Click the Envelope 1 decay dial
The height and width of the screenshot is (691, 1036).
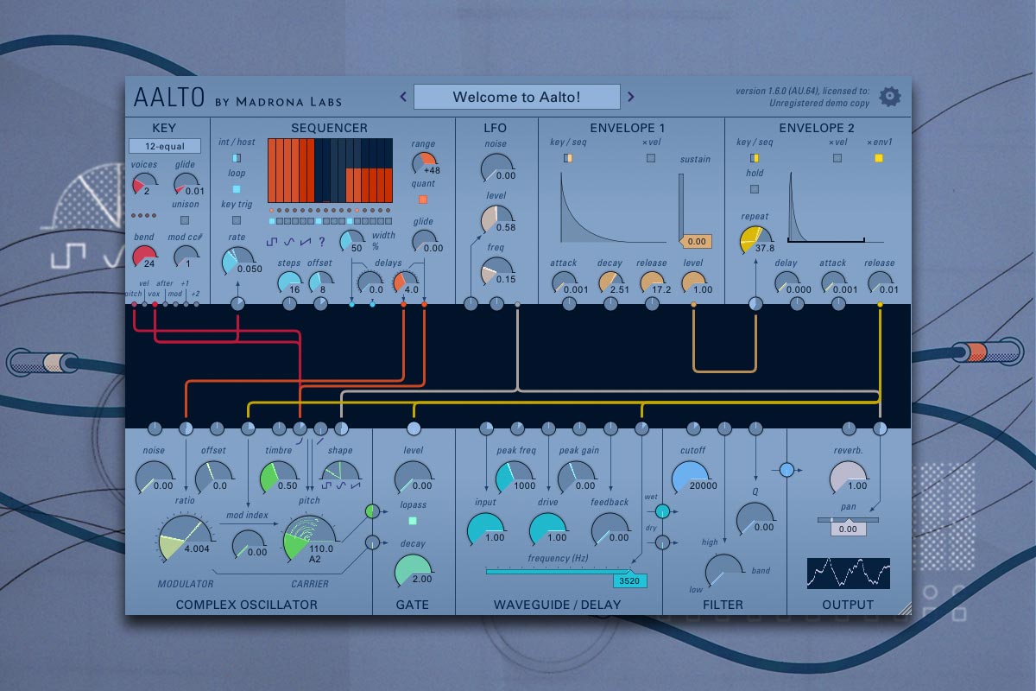[x=610, y=284]
